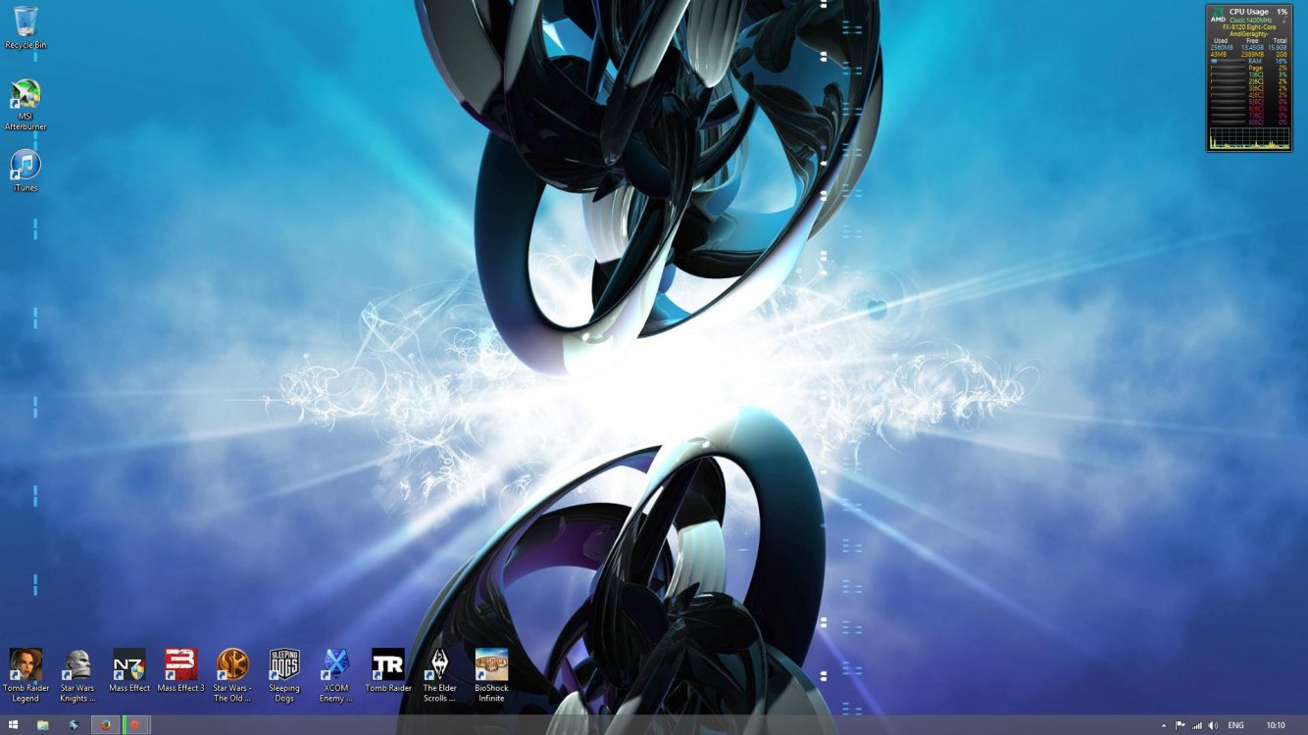Click the music note icon in CPU gadget
Image resolution: width=1308 pixels, height=735 pixels.
1283,19
